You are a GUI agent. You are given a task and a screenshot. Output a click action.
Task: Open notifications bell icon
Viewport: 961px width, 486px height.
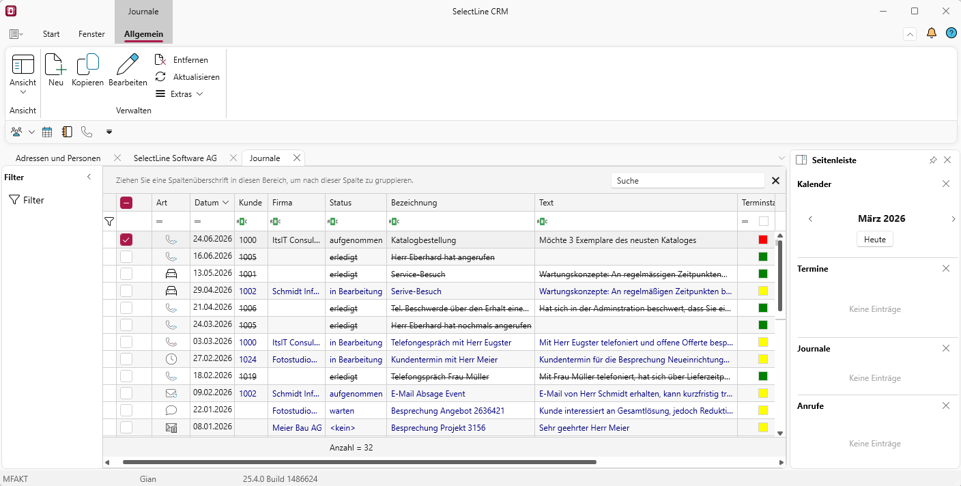931,33
